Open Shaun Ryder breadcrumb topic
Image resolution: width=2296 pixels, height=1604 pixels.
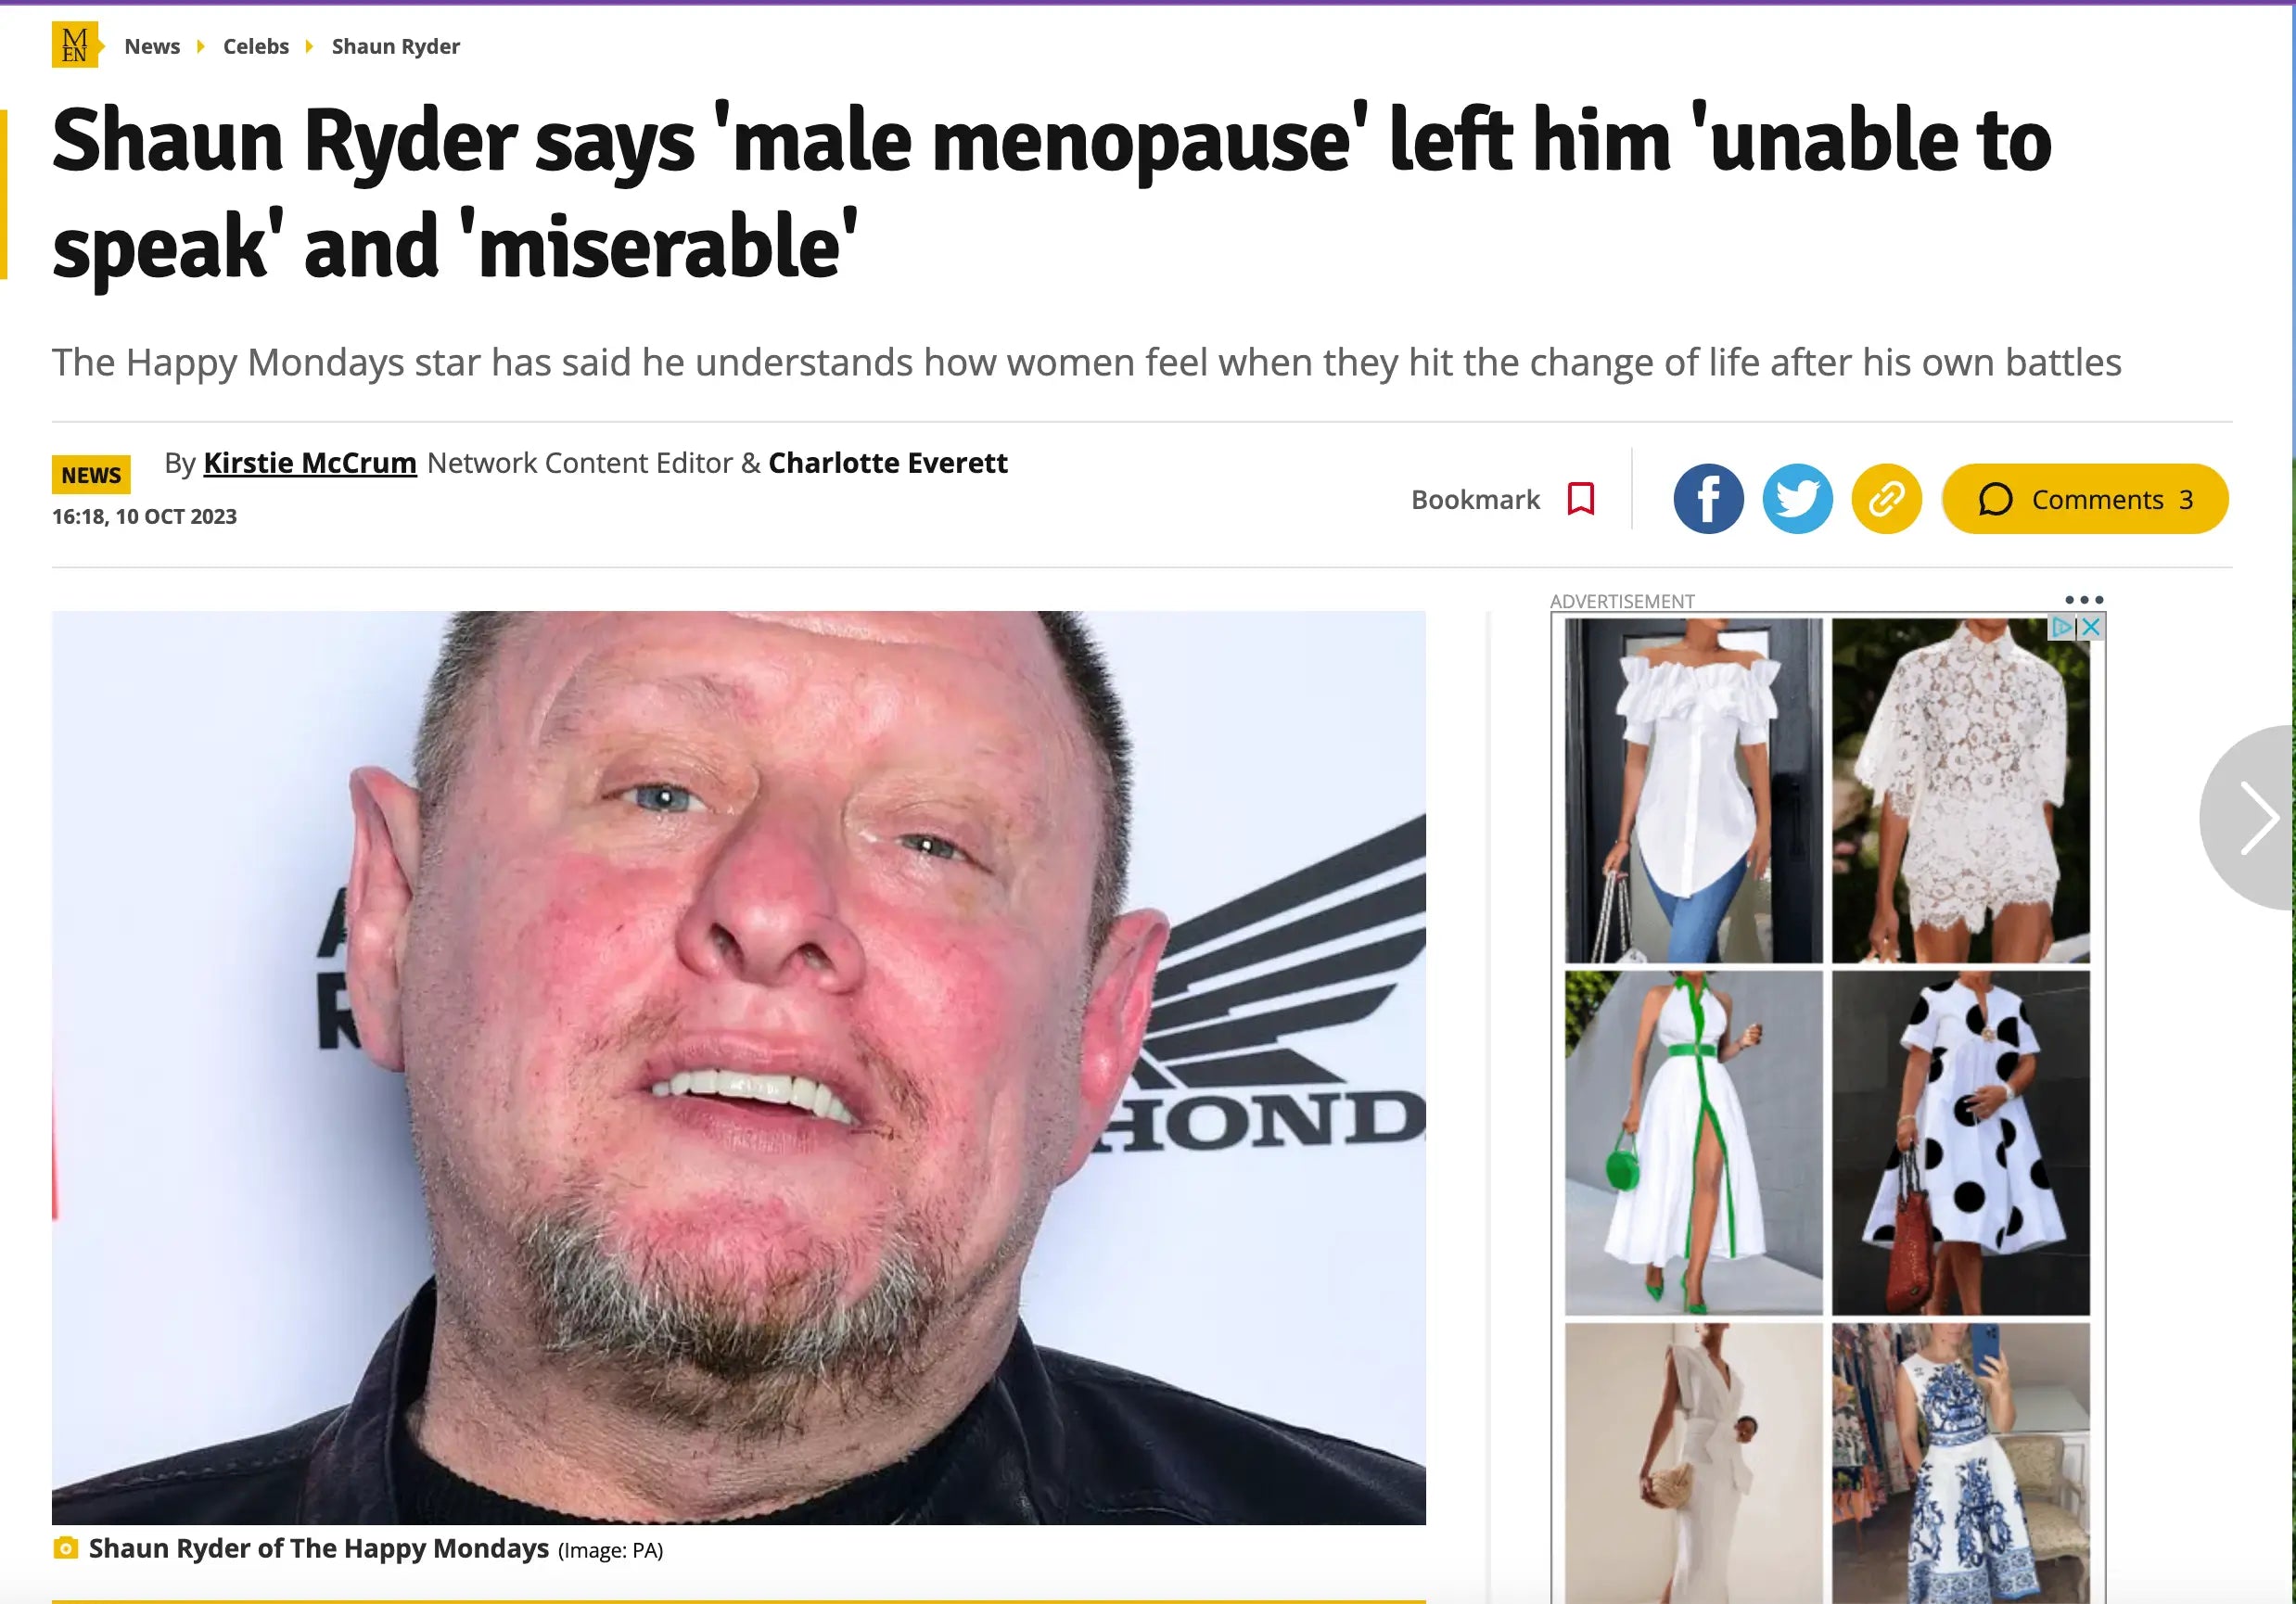(x=396, y=46)
